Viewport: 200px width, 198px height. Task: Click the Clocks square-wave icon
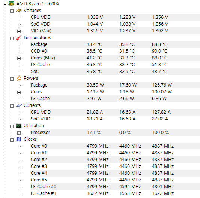click(19, 139)
